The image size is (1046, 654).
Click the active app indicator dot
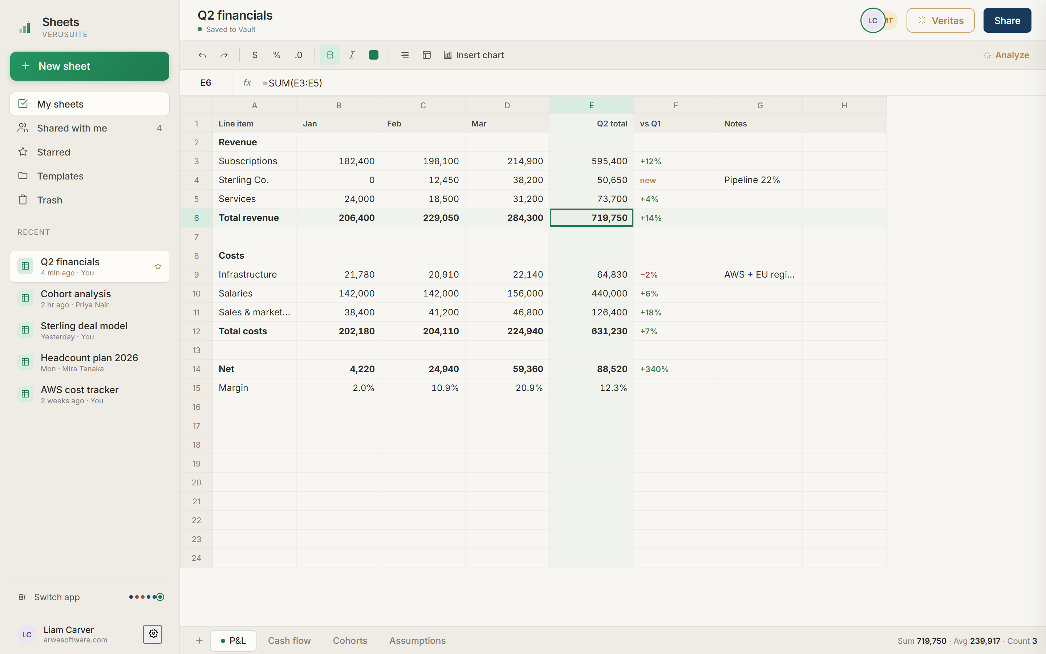point(161,597)
